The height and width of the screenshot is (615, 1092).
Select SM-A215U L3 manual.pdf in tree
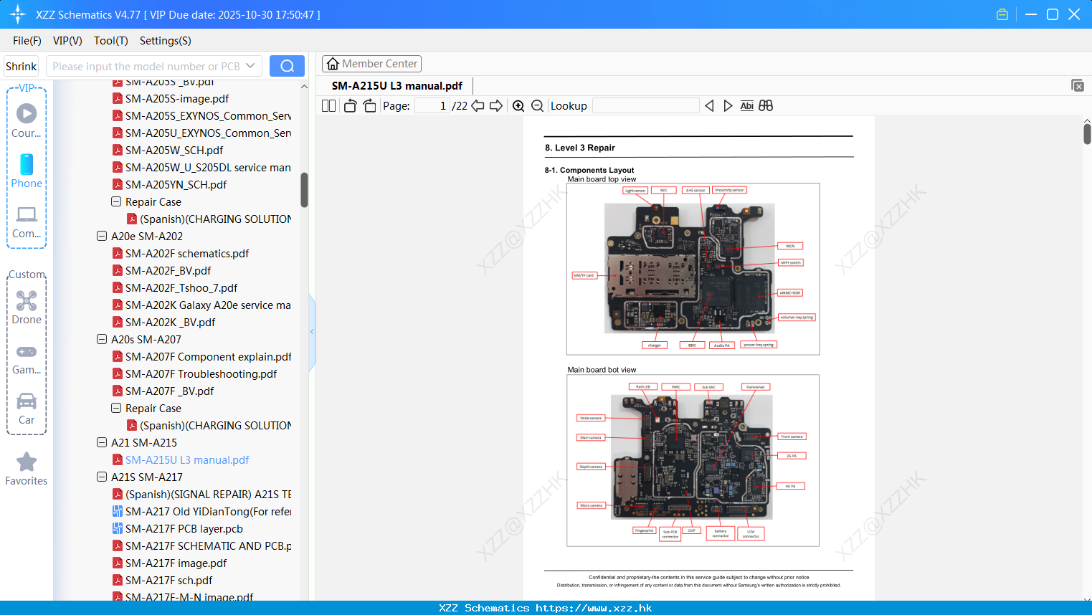[187, 459]
